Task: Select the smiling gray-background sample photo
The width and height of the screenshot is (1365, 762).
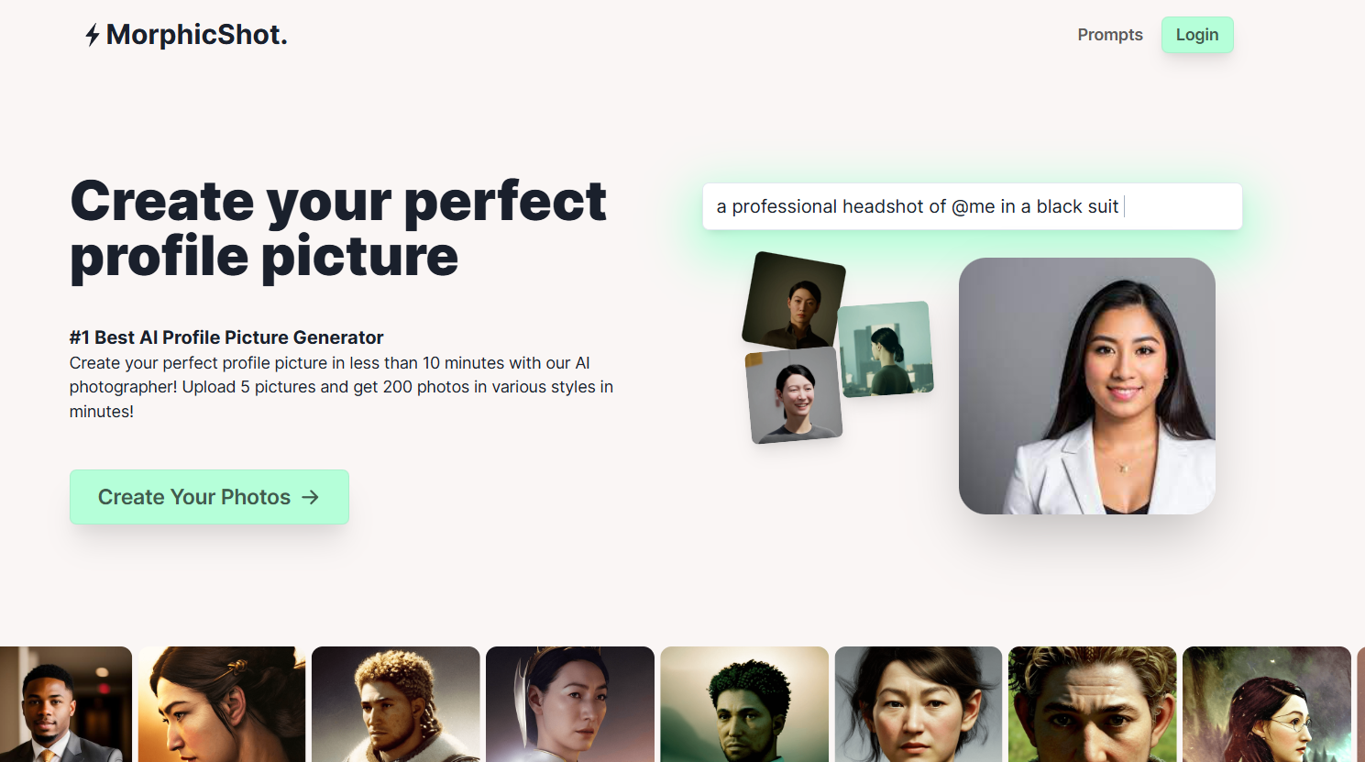Action: (x=794, y=396)
